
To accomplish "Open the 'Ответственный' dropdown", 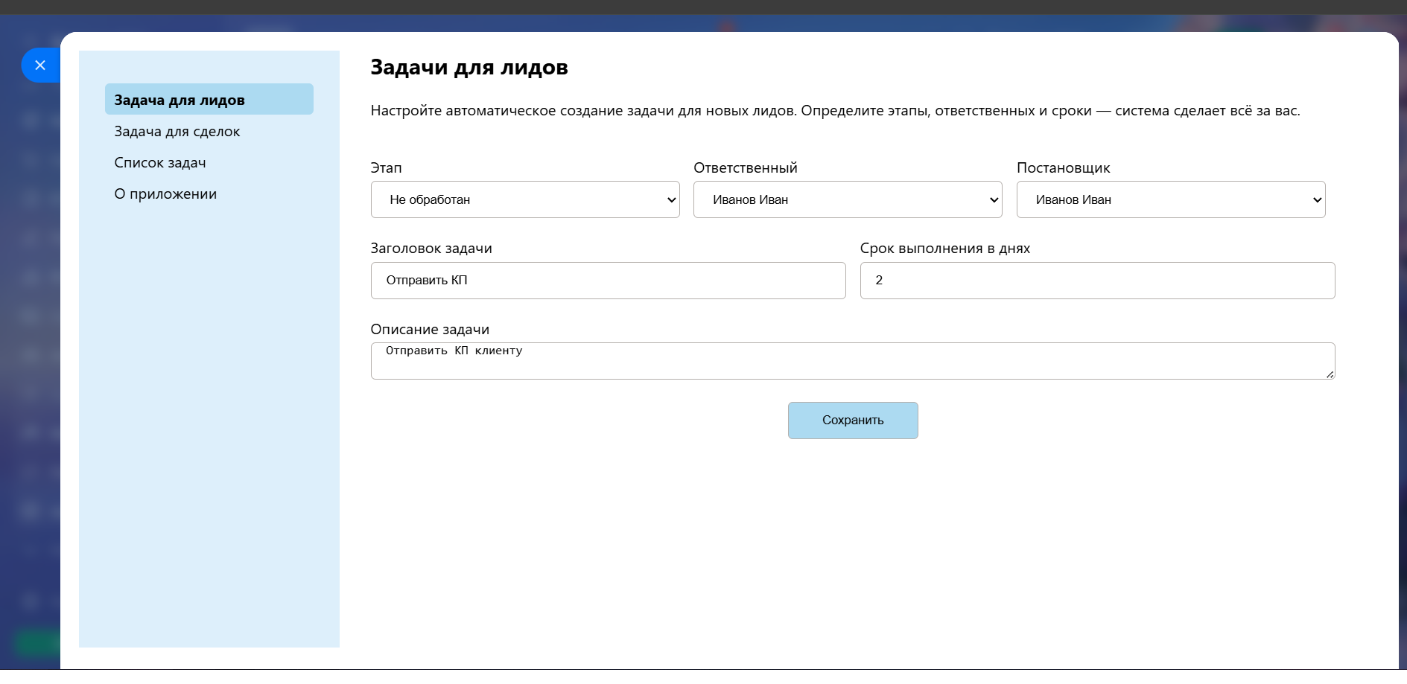I will tap(847, 199).
